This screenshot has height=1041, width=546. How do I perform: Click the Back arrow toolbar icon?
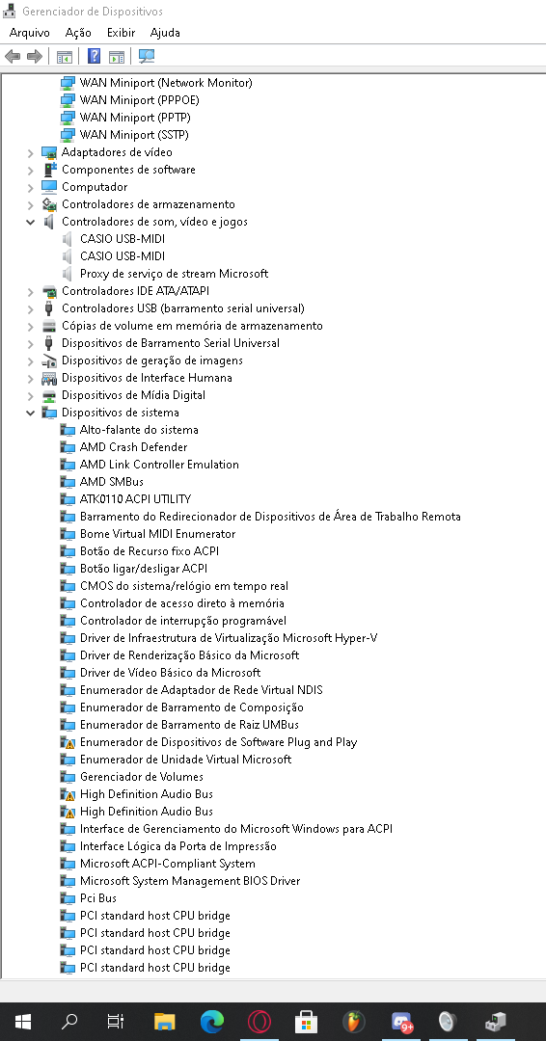[13, 57]
